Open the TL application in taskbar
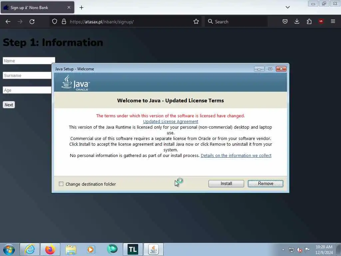The image size is (341, 256). click(x=133, y=249)
